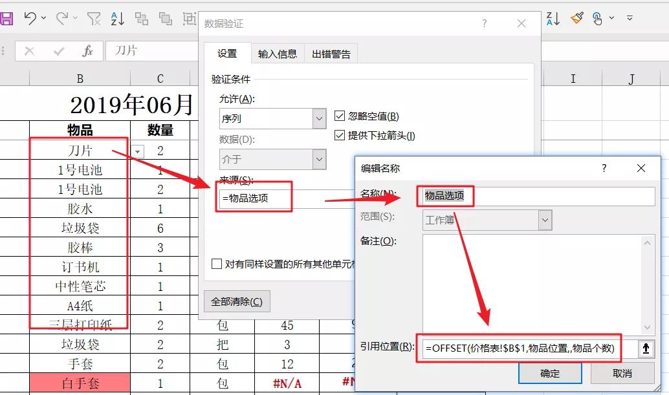Select the Format Painter brush icon
This screenshot has width=669, height=395.
pyautogui.click(x=576, y=18)
